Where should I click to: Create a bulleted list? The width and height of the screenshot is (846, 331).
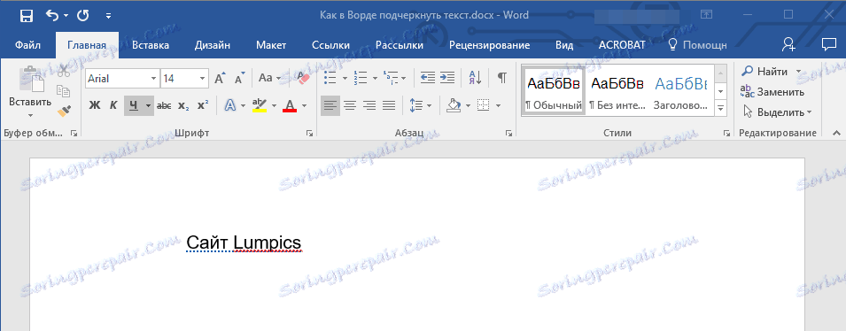(330, 78)
